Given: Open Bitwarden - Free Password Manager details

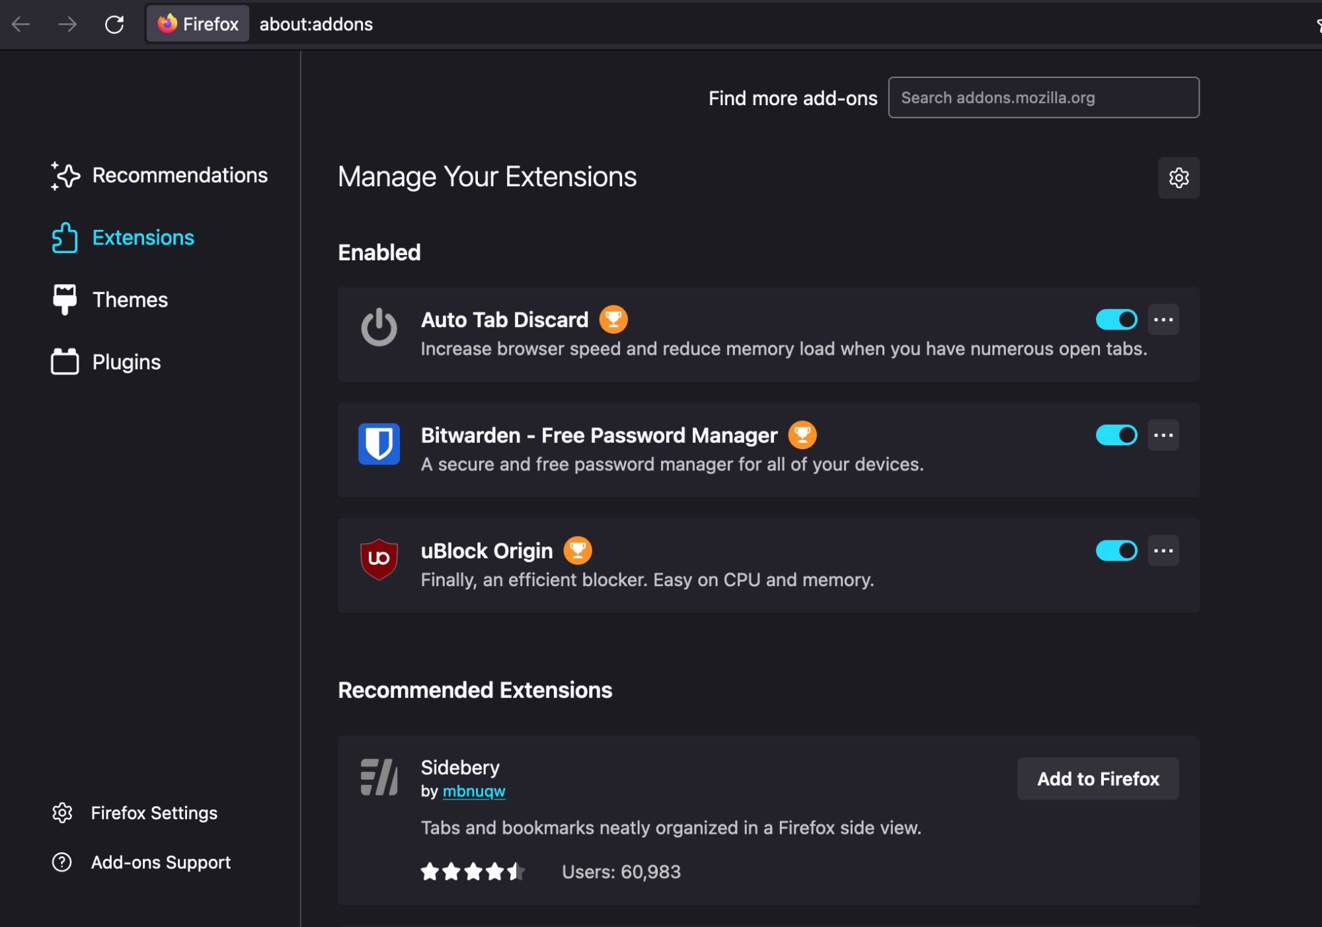Looking at the screenshot, I should click(600, 435).
